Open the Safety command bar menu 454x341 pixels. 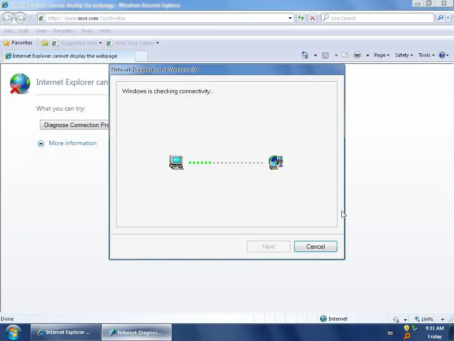click(404, 55)
